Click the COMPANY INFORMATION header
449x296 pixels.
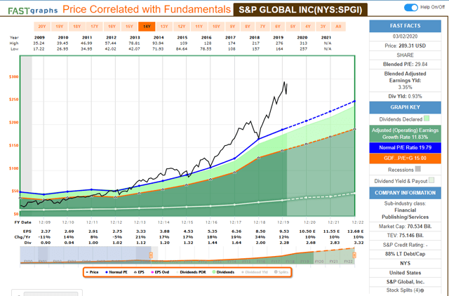pos(405,193)
